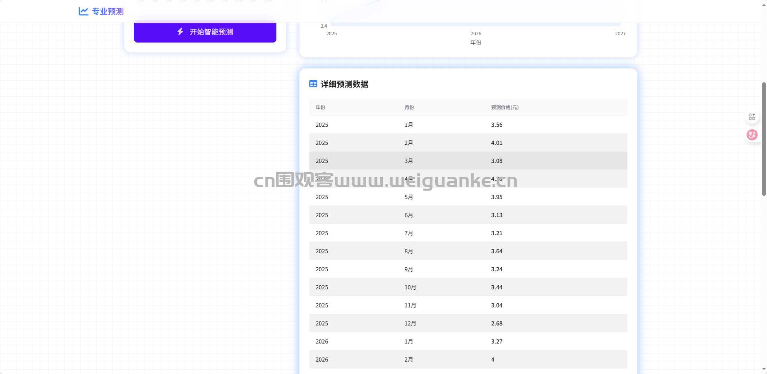The image size is (767, 374).
Task: Click the scrollbar up arrow
Action: (x=764, y=4)
